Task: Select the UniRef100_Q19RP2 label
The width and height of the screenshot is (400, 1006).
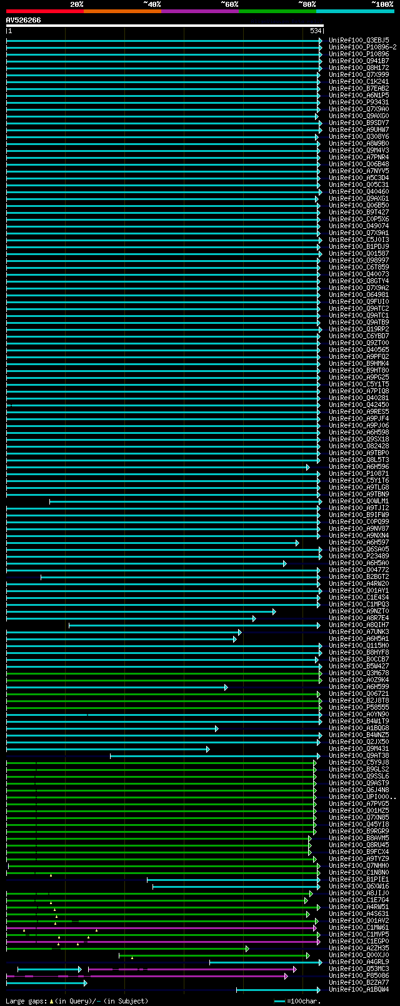Action: (x=359, y=329)
